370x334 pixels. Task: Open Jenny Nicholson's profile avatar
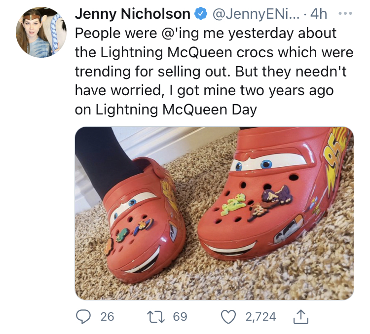point(41,33)
